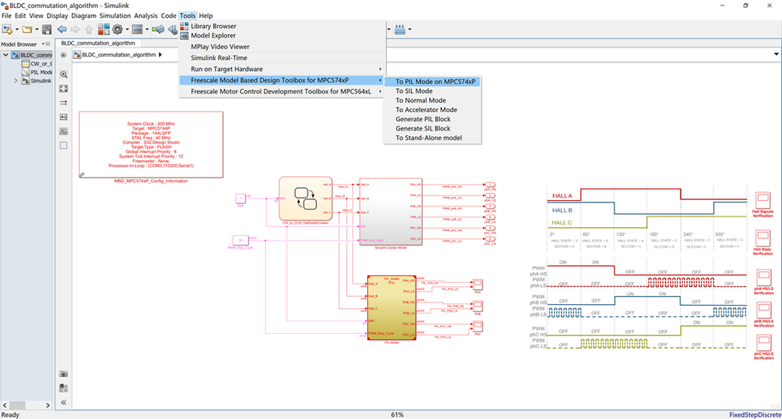Open Library Browser from the toolbar icon
782x419 pixels.
104,30
